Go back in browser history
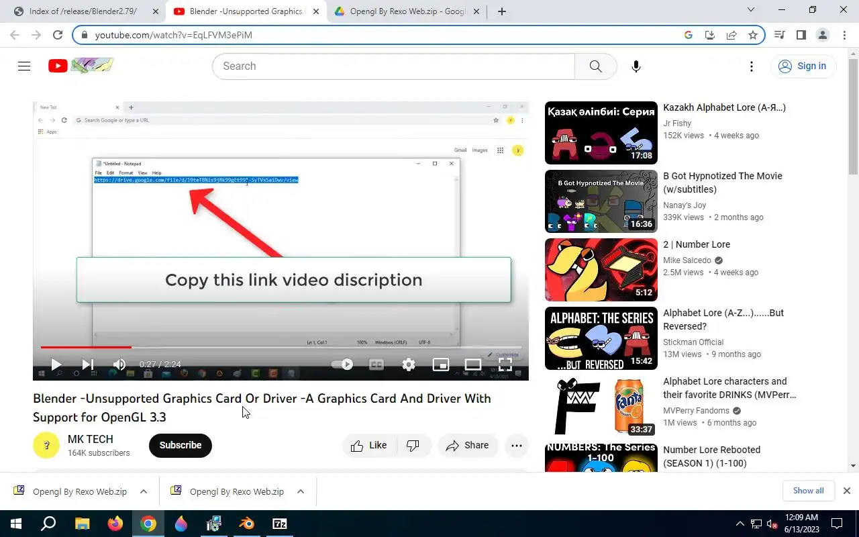 click(15, 35)
